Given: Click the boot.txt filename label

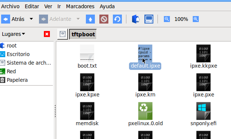Looking at the screenshot, I should pyautogui.click(x=87, y=66).
